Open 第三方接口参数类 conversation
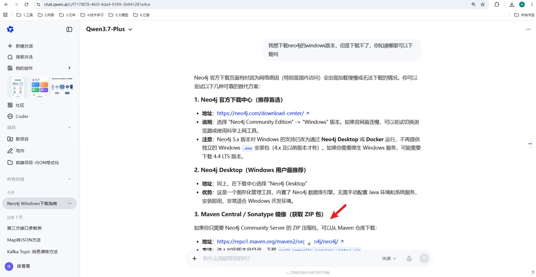 point(25,228)
